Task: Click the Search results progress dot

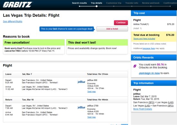Action: (79, 6)
